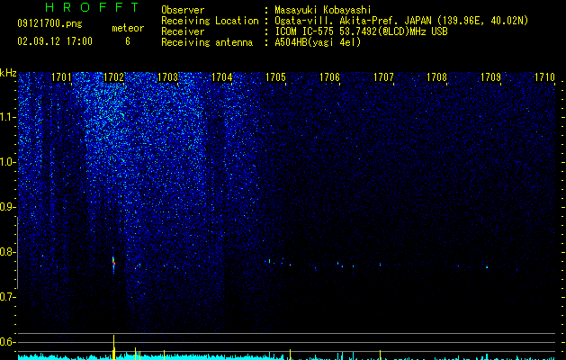Select the A504HB(yagi 4el) antenna text

pyautogui.click(x=318, y=42)
